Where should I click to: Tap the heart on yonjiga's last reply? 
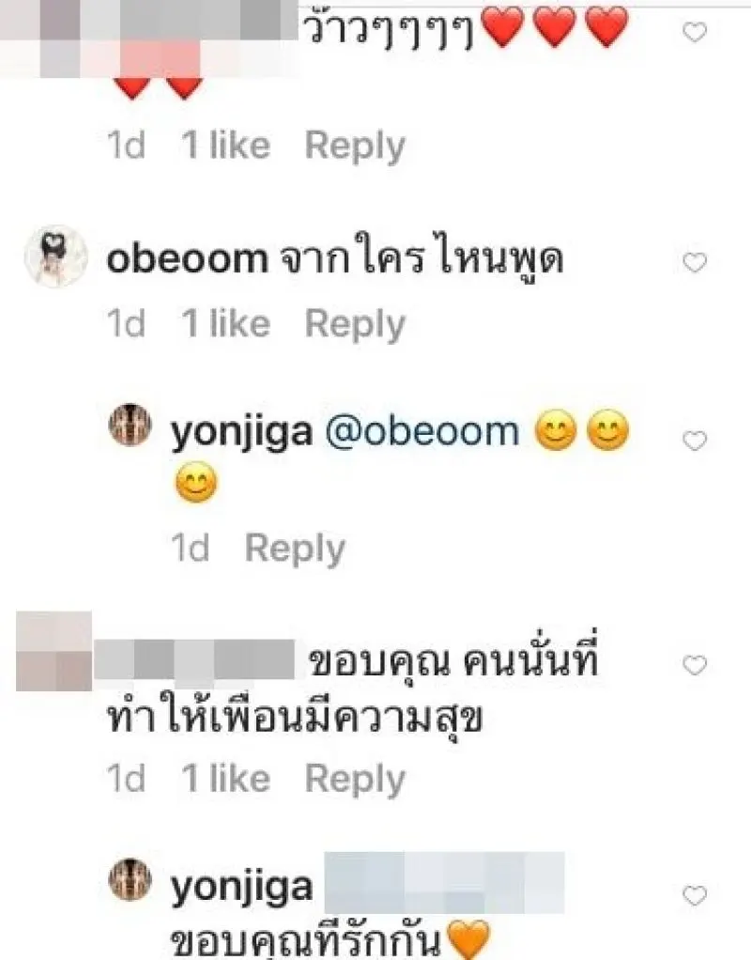(694, 896)
